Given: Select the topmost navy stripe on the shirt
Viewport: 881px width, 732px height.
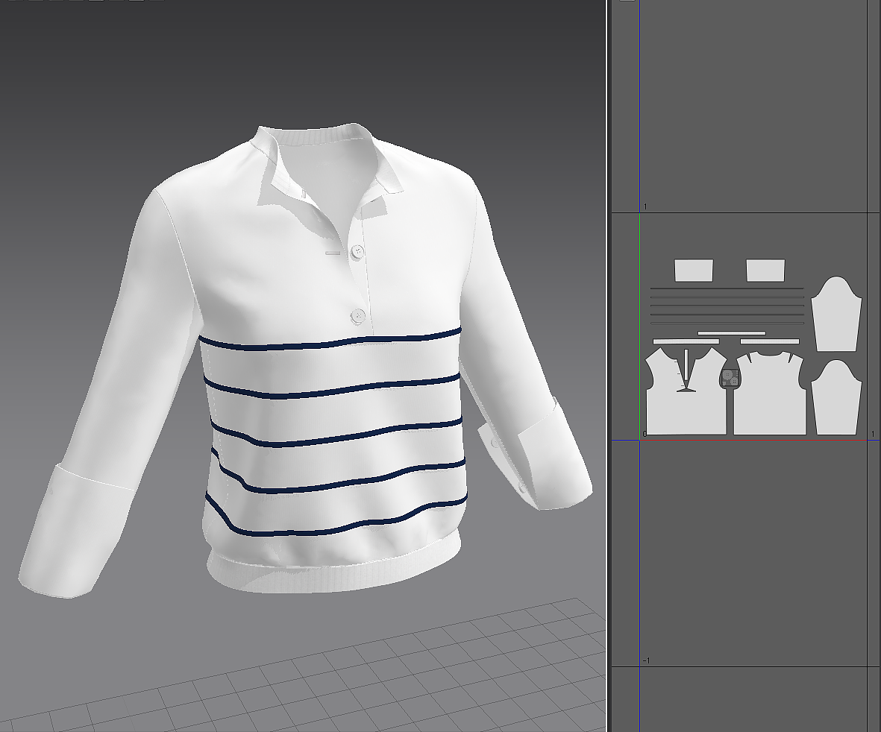Looking at the screenshot, I should (x=330, y=342).
